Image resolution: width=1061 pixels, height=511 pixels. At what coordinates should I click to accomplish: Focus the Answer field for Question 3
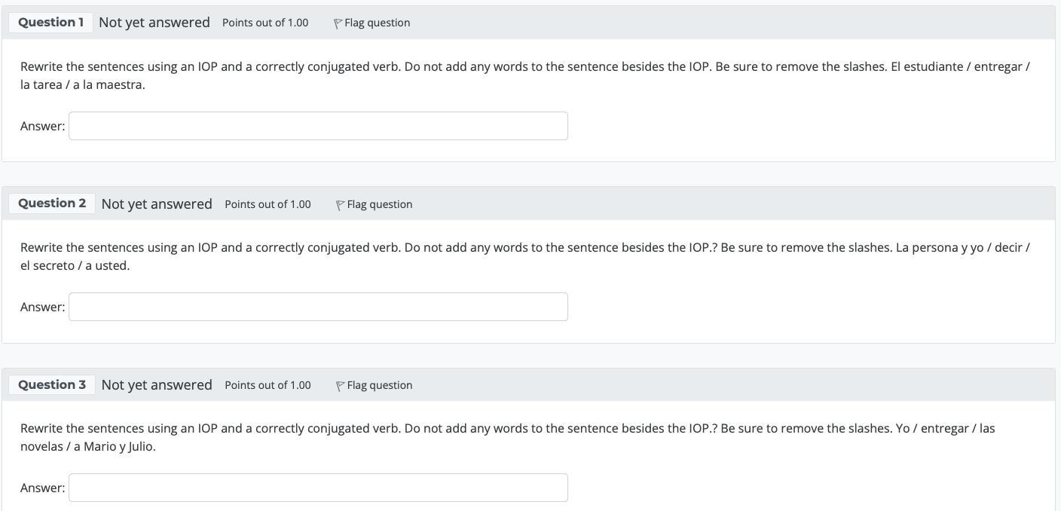[318, 488]
